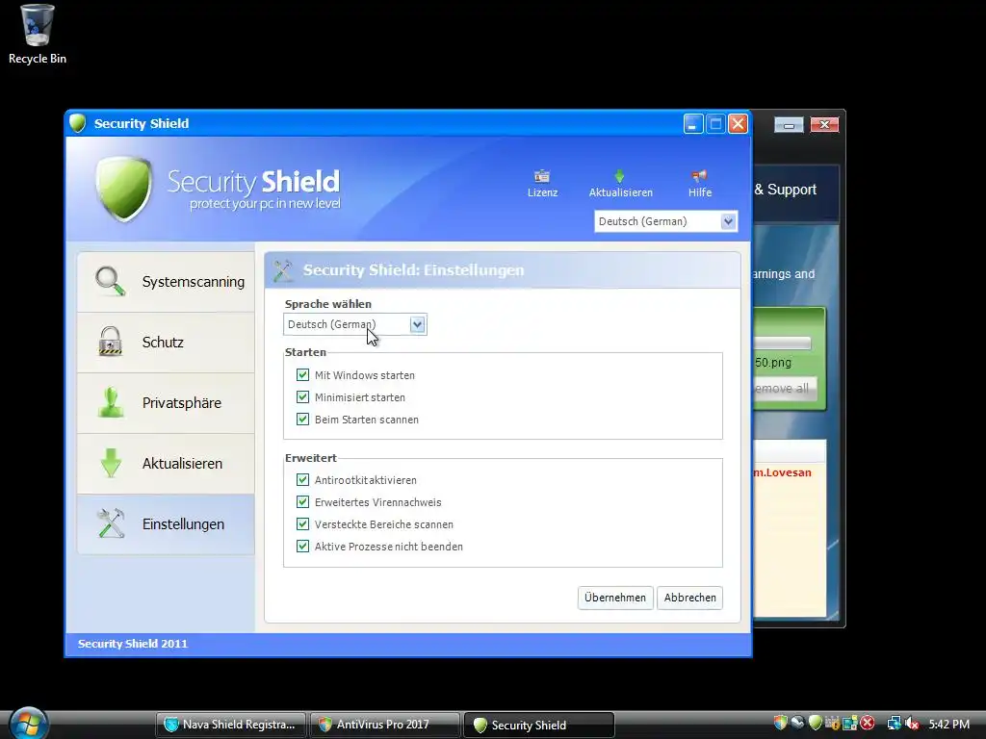Click the Sprache wählen Deutsch (German) field
986x739 pixels.
[354, 324]
